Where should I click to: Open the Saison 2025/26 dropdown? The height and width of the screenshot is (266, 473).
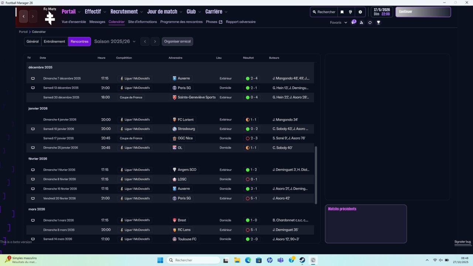point(115,41)
